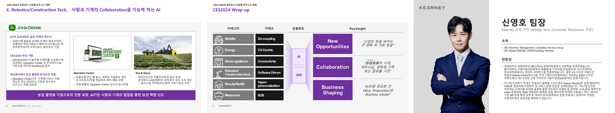Click the John Deere deer logo

(12, 28)
